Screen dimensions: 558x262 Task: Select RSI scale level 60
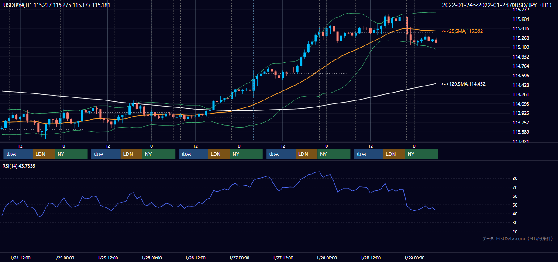(x=515, y=196)
